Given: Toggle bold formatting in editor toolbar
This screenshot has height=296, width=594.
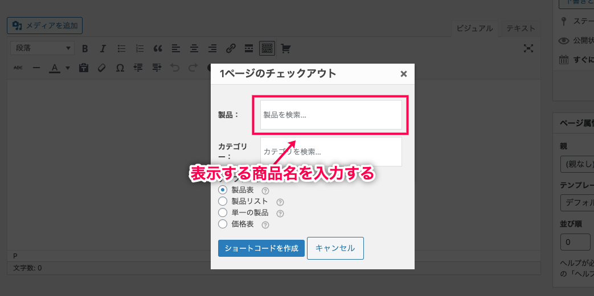Looking at the screenshot, I should tap(85, 48).
